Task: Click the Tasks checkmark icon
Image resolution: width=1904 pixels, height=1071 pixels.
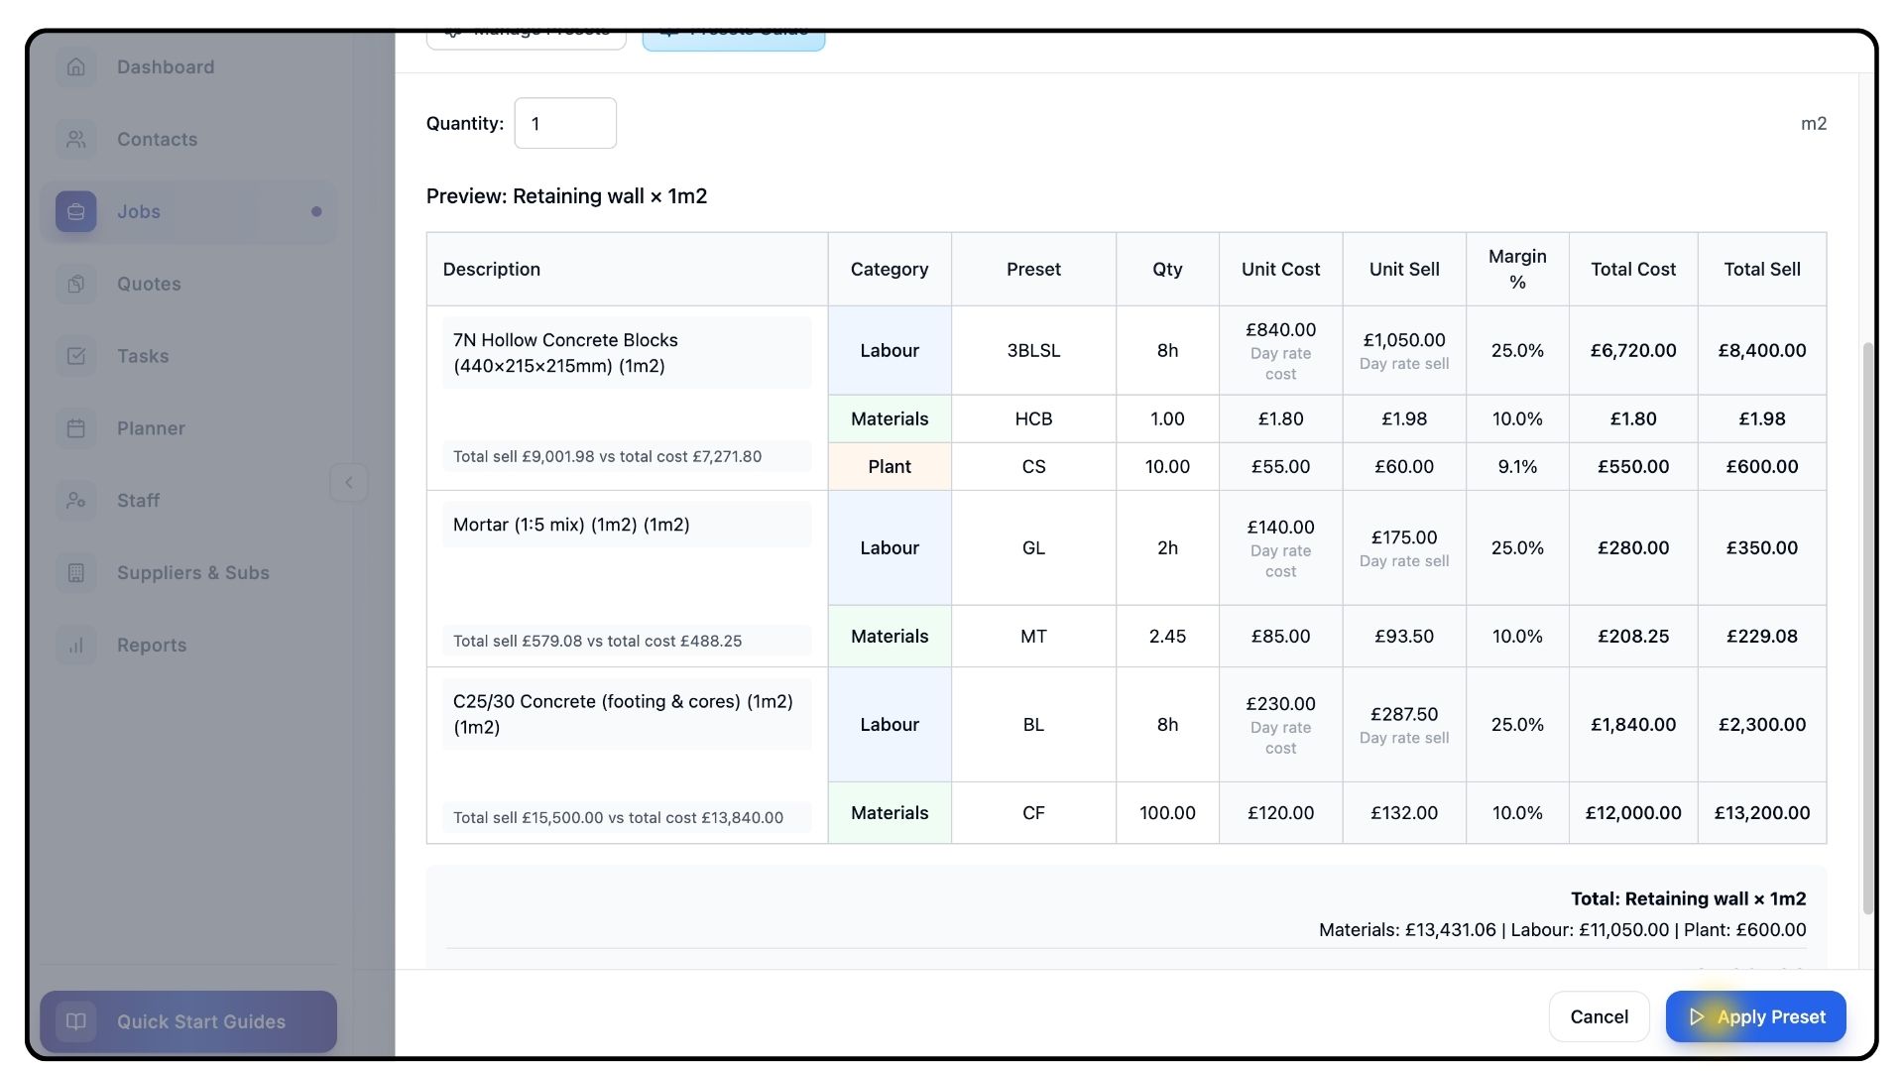Action: [x=76, y=357]
